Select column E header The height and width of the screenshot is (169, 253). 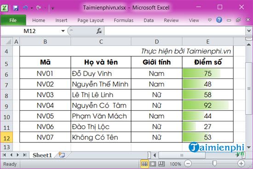pos(208,42)
